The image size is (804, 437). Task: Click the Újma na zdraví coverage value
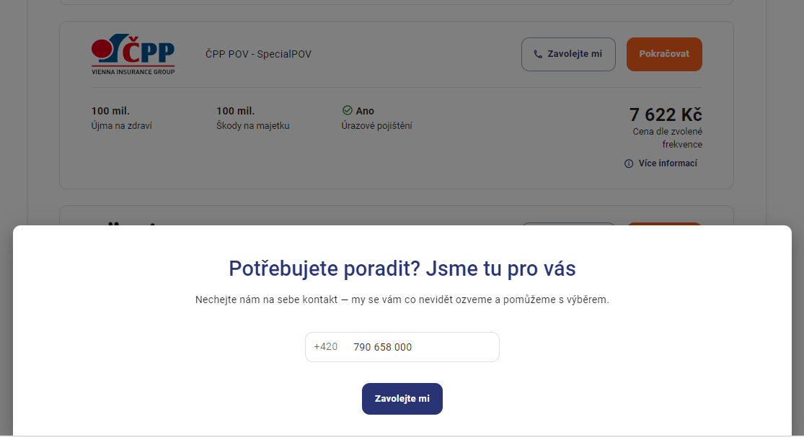point(110,111)
